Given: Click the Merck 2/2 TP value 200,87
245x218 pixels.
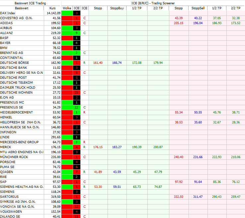Looking at the screenshot, I should tap(158, 147).
